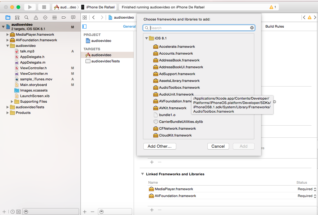Open the Breakpoint navigator icon
This screenshot has height=215, width=318.
(x=64, y=18)
